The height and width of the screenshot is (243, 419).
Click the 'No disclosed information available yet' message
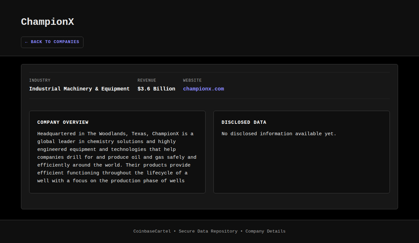279,134
